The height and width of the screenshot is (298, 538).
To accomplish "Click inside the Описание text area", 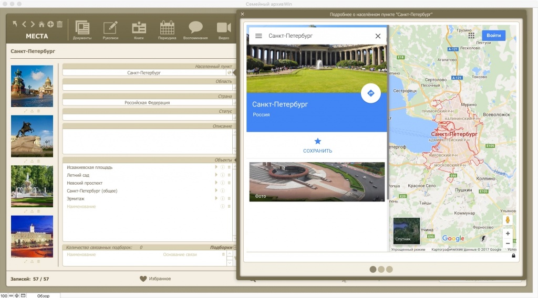I will tap(148, 142).
